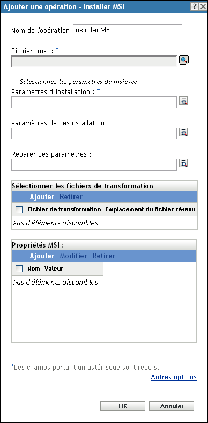Click Ajouter under Sélectionner les fichiers de transformation
The image size is (208, 423).
(42, 196)
